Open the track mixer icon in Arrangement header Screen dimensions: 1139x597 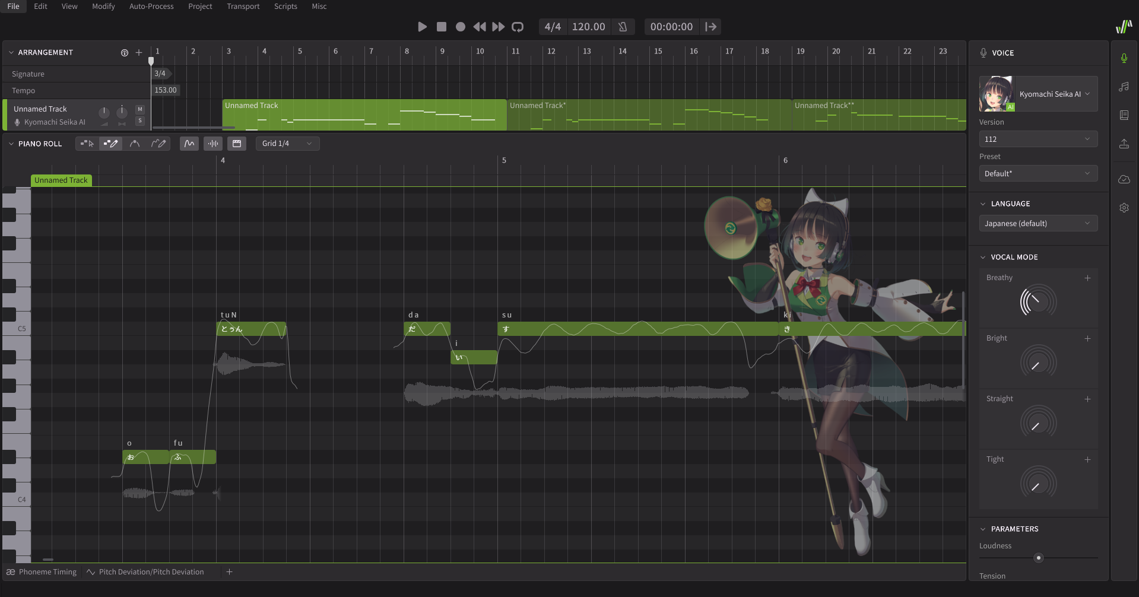[x=125, y=52]
